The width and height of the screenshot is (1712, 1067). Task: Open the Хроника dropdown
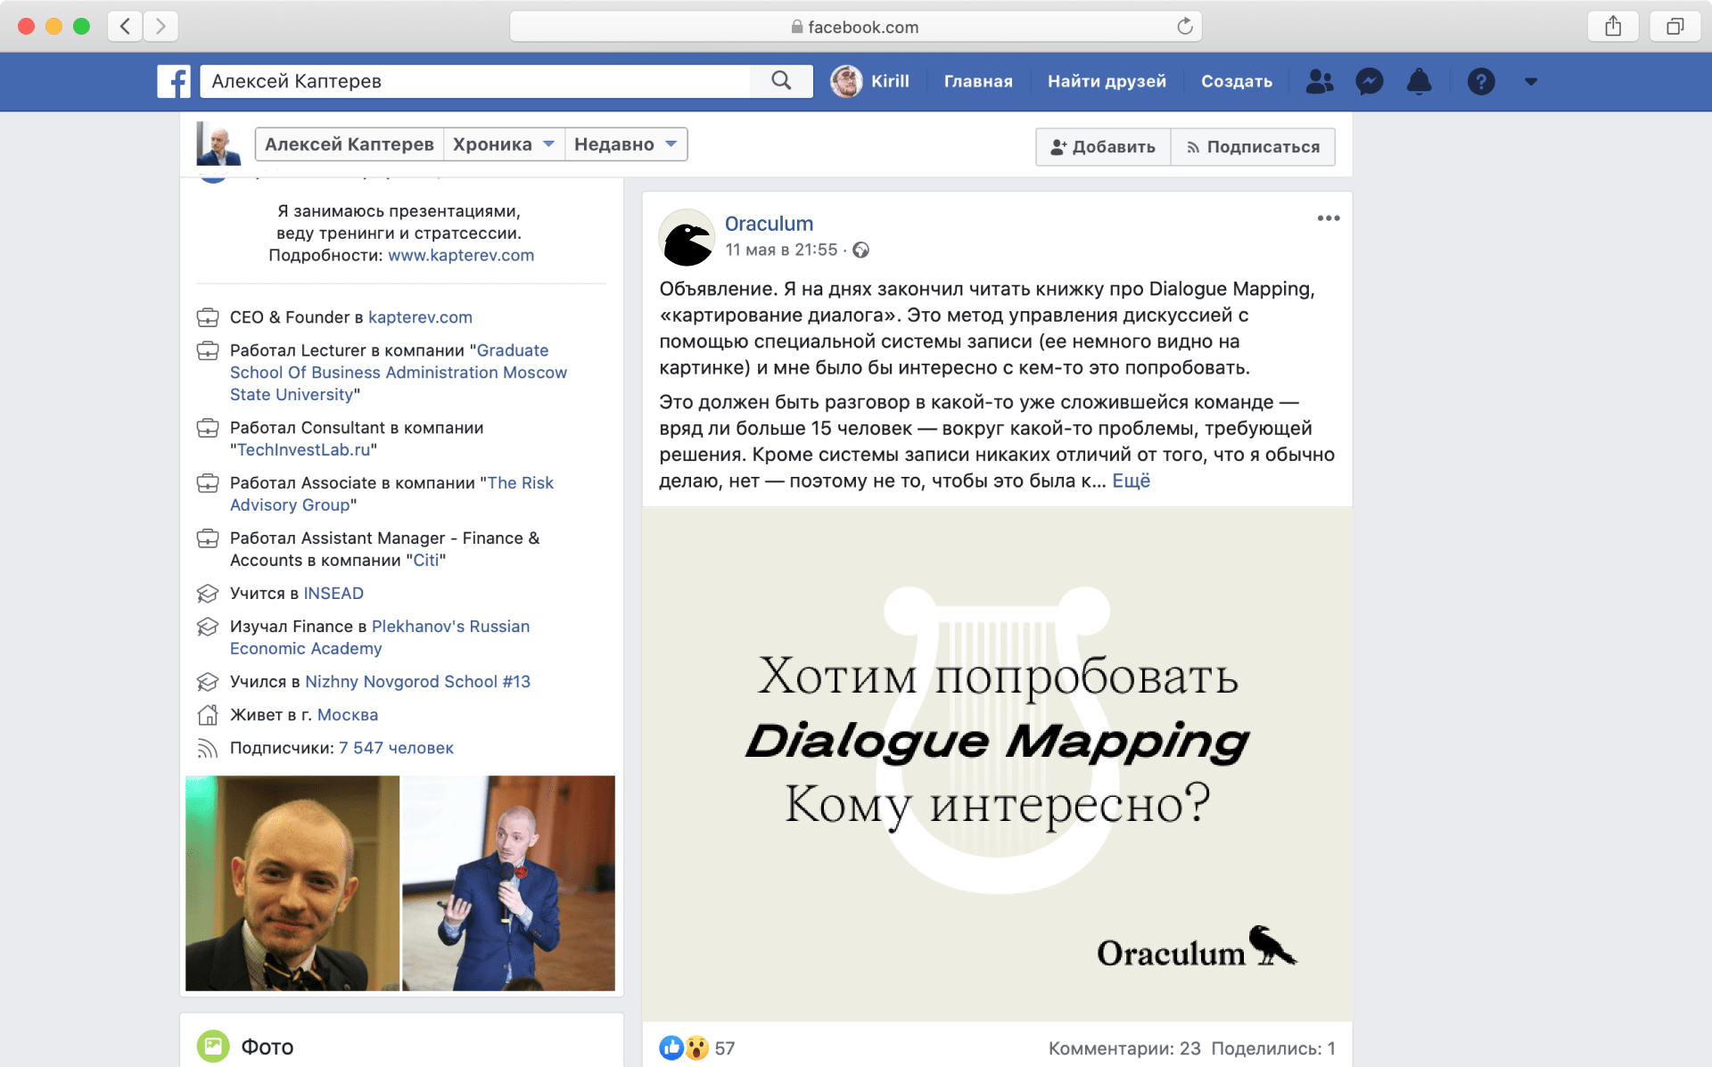coord(504,144)
